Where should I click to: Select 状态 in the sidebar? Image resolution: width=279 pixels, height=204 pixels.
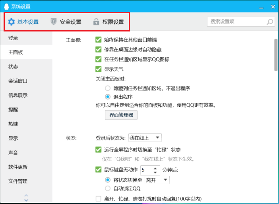click(x=26, y=67)
